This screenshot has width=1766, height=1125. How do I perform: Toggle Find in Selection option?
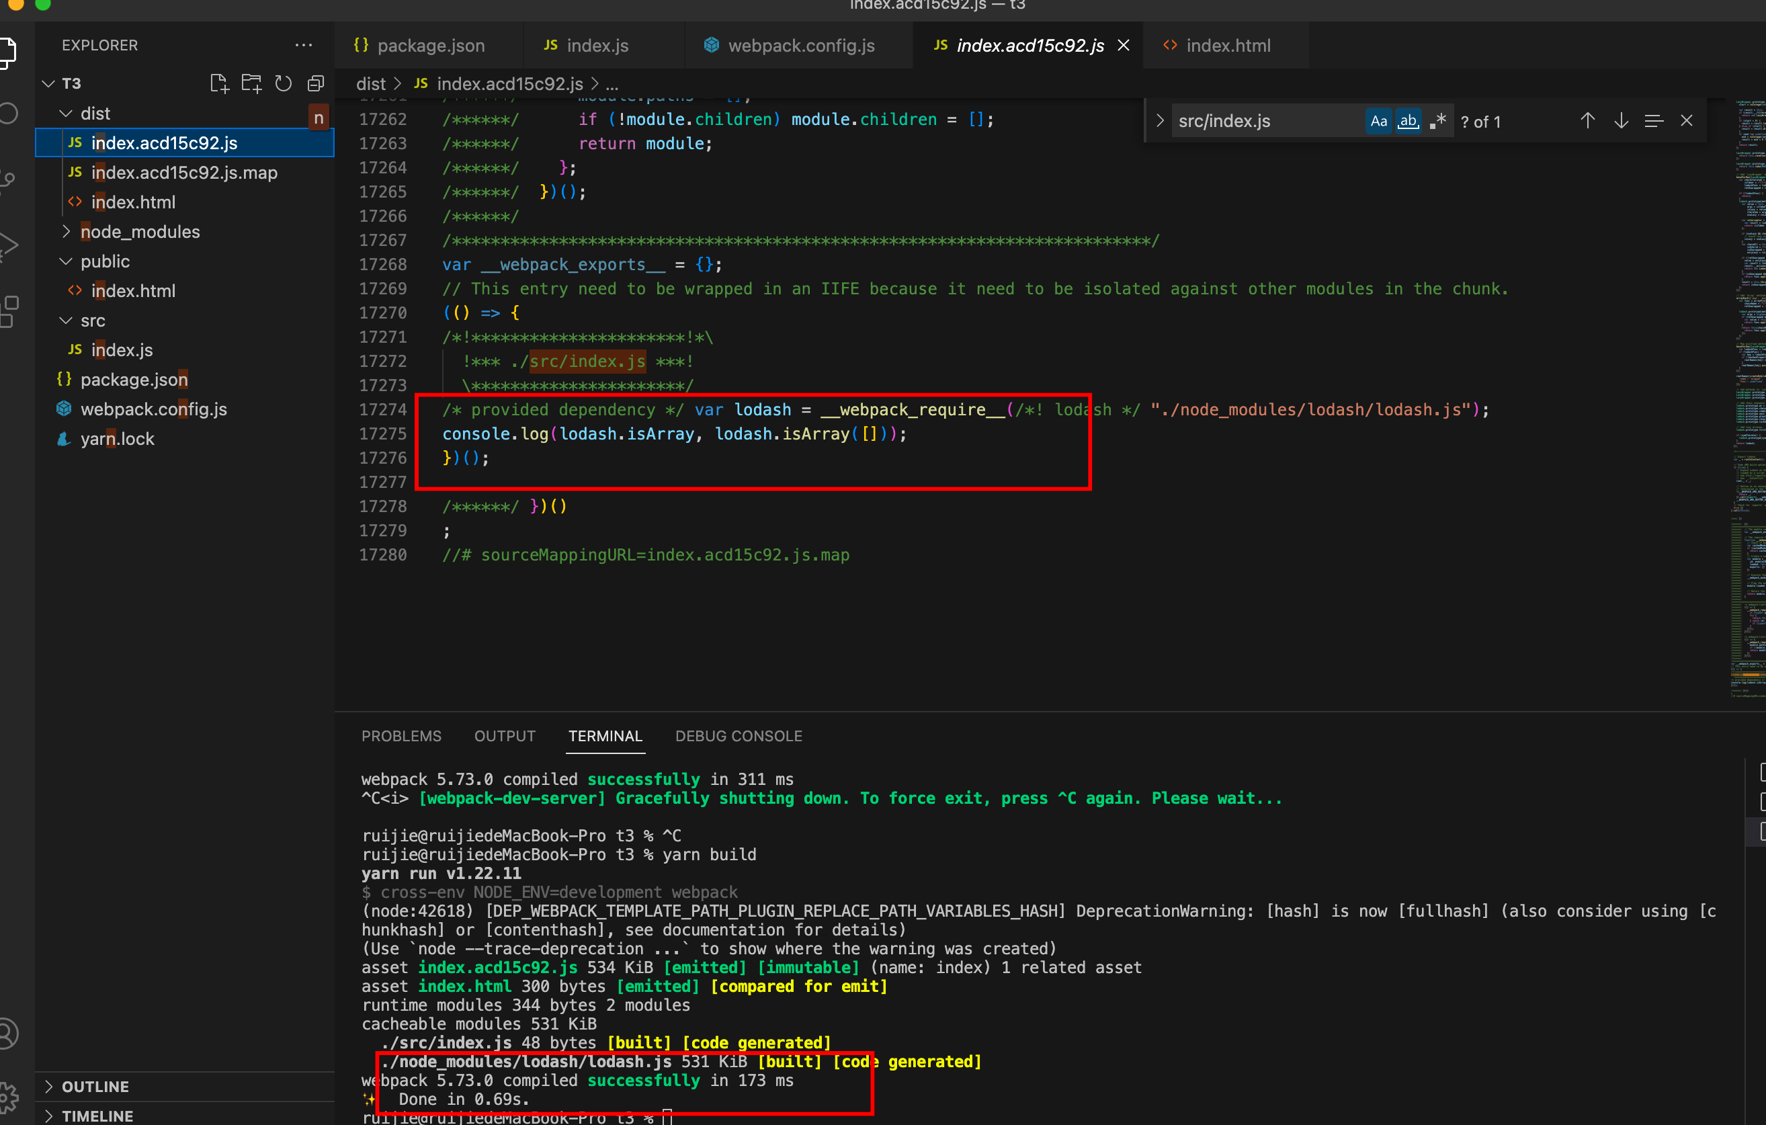tap(1654, 121)
